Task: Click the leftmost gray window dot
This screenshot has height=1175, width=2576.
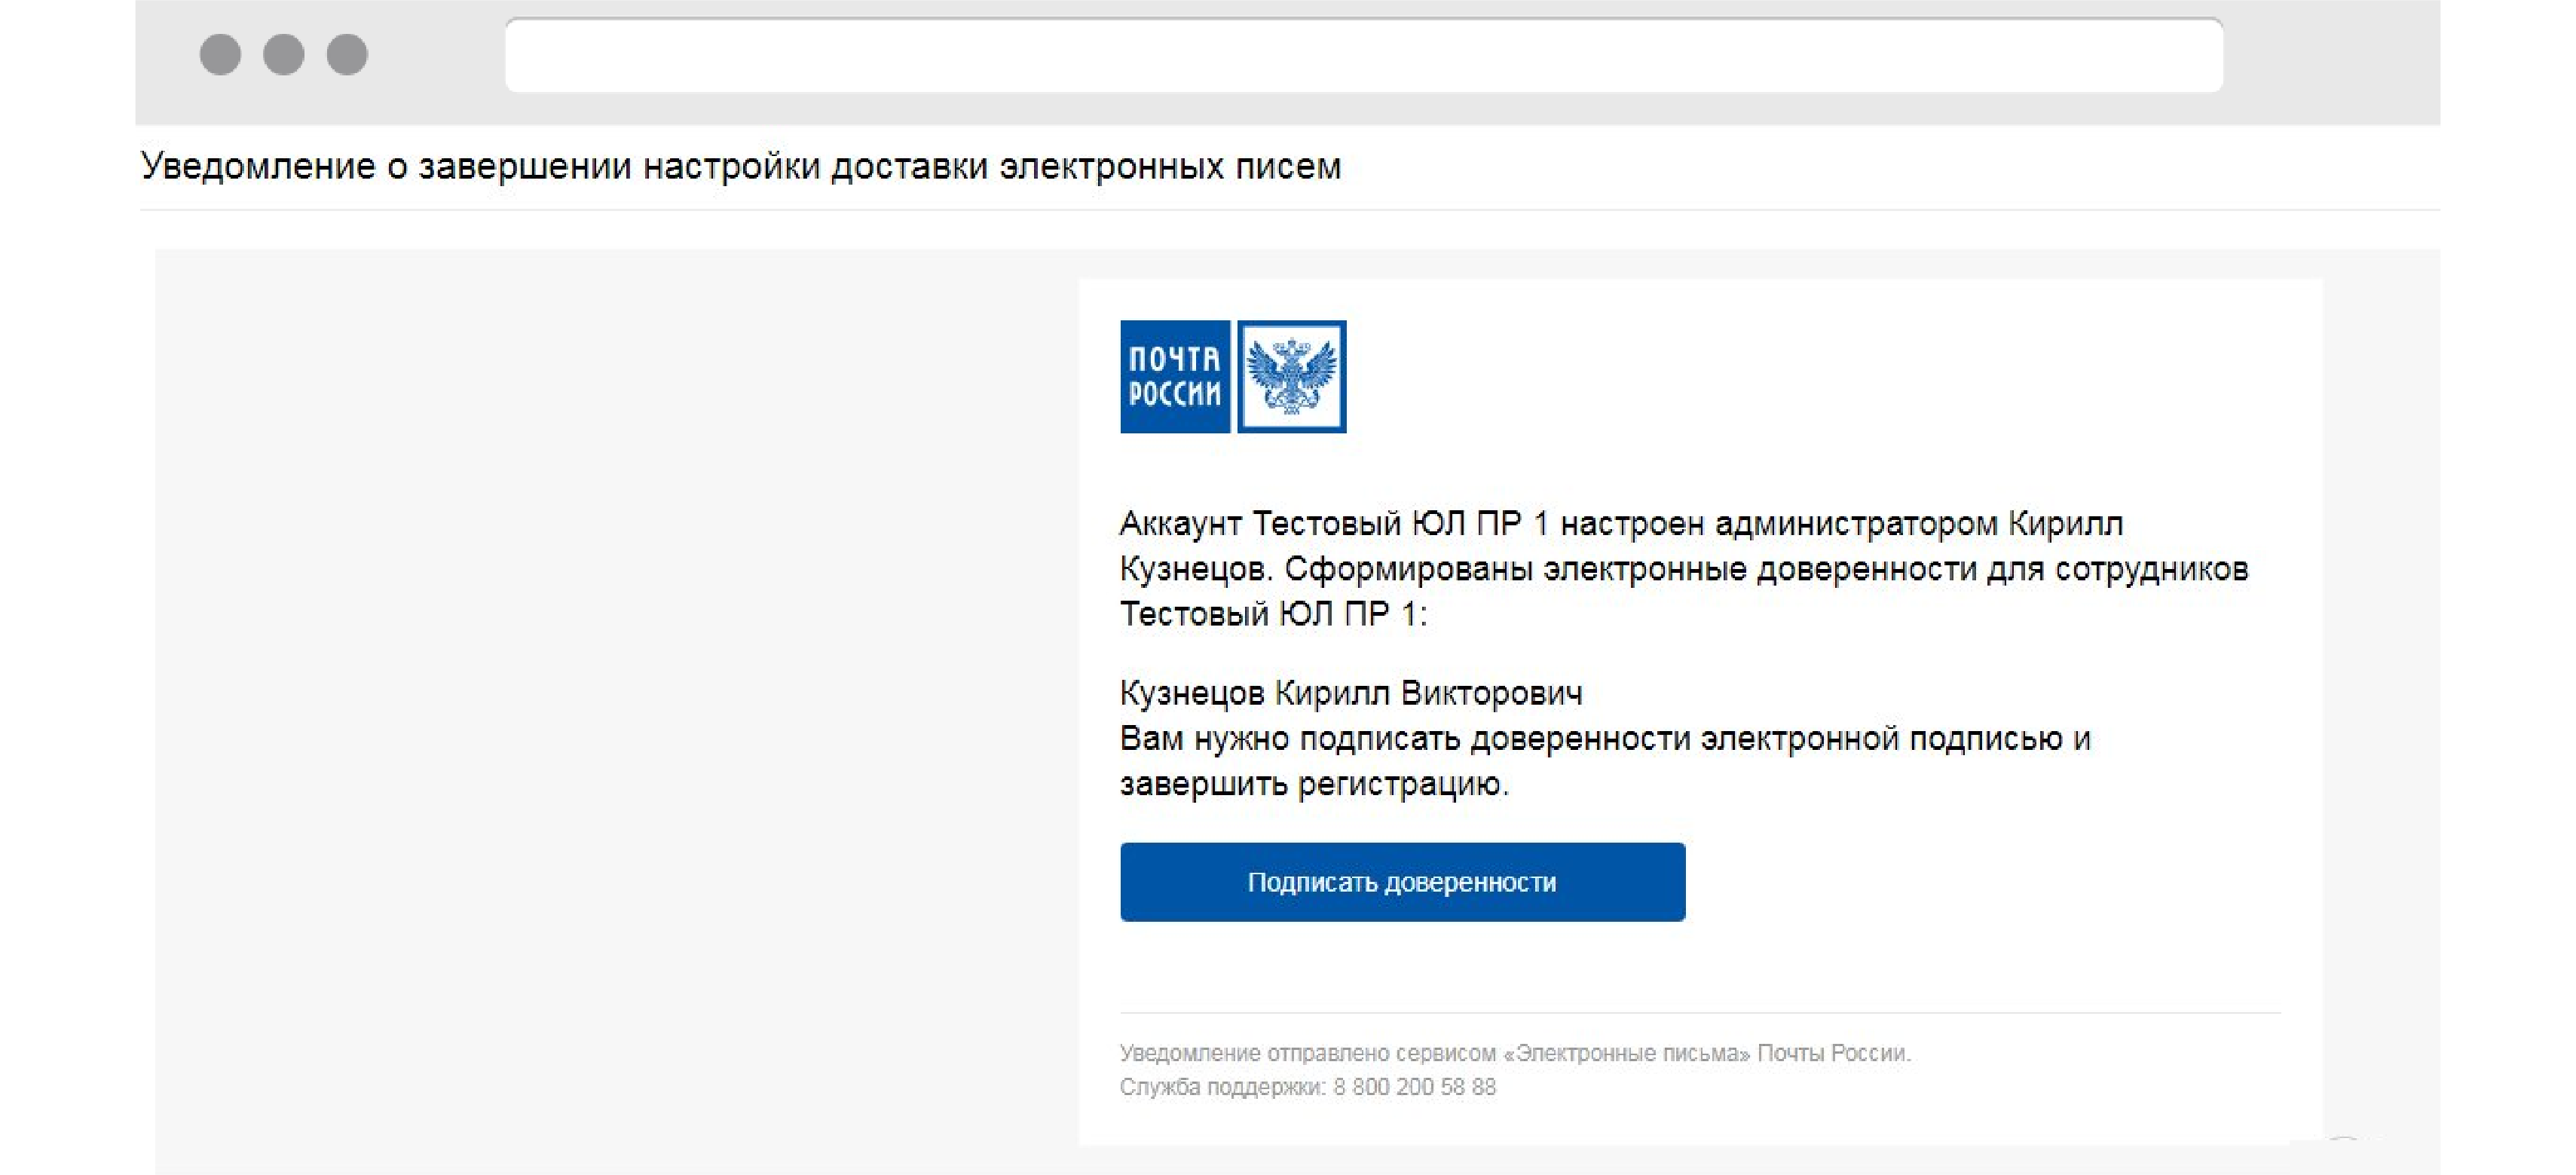Action: [220, 54]
